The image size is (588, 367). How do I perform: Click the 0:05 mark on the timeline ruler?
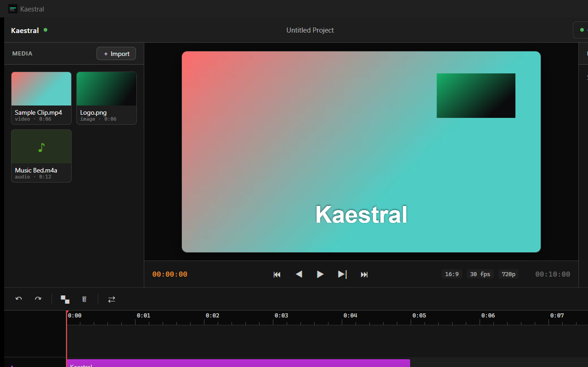(419, 316)
